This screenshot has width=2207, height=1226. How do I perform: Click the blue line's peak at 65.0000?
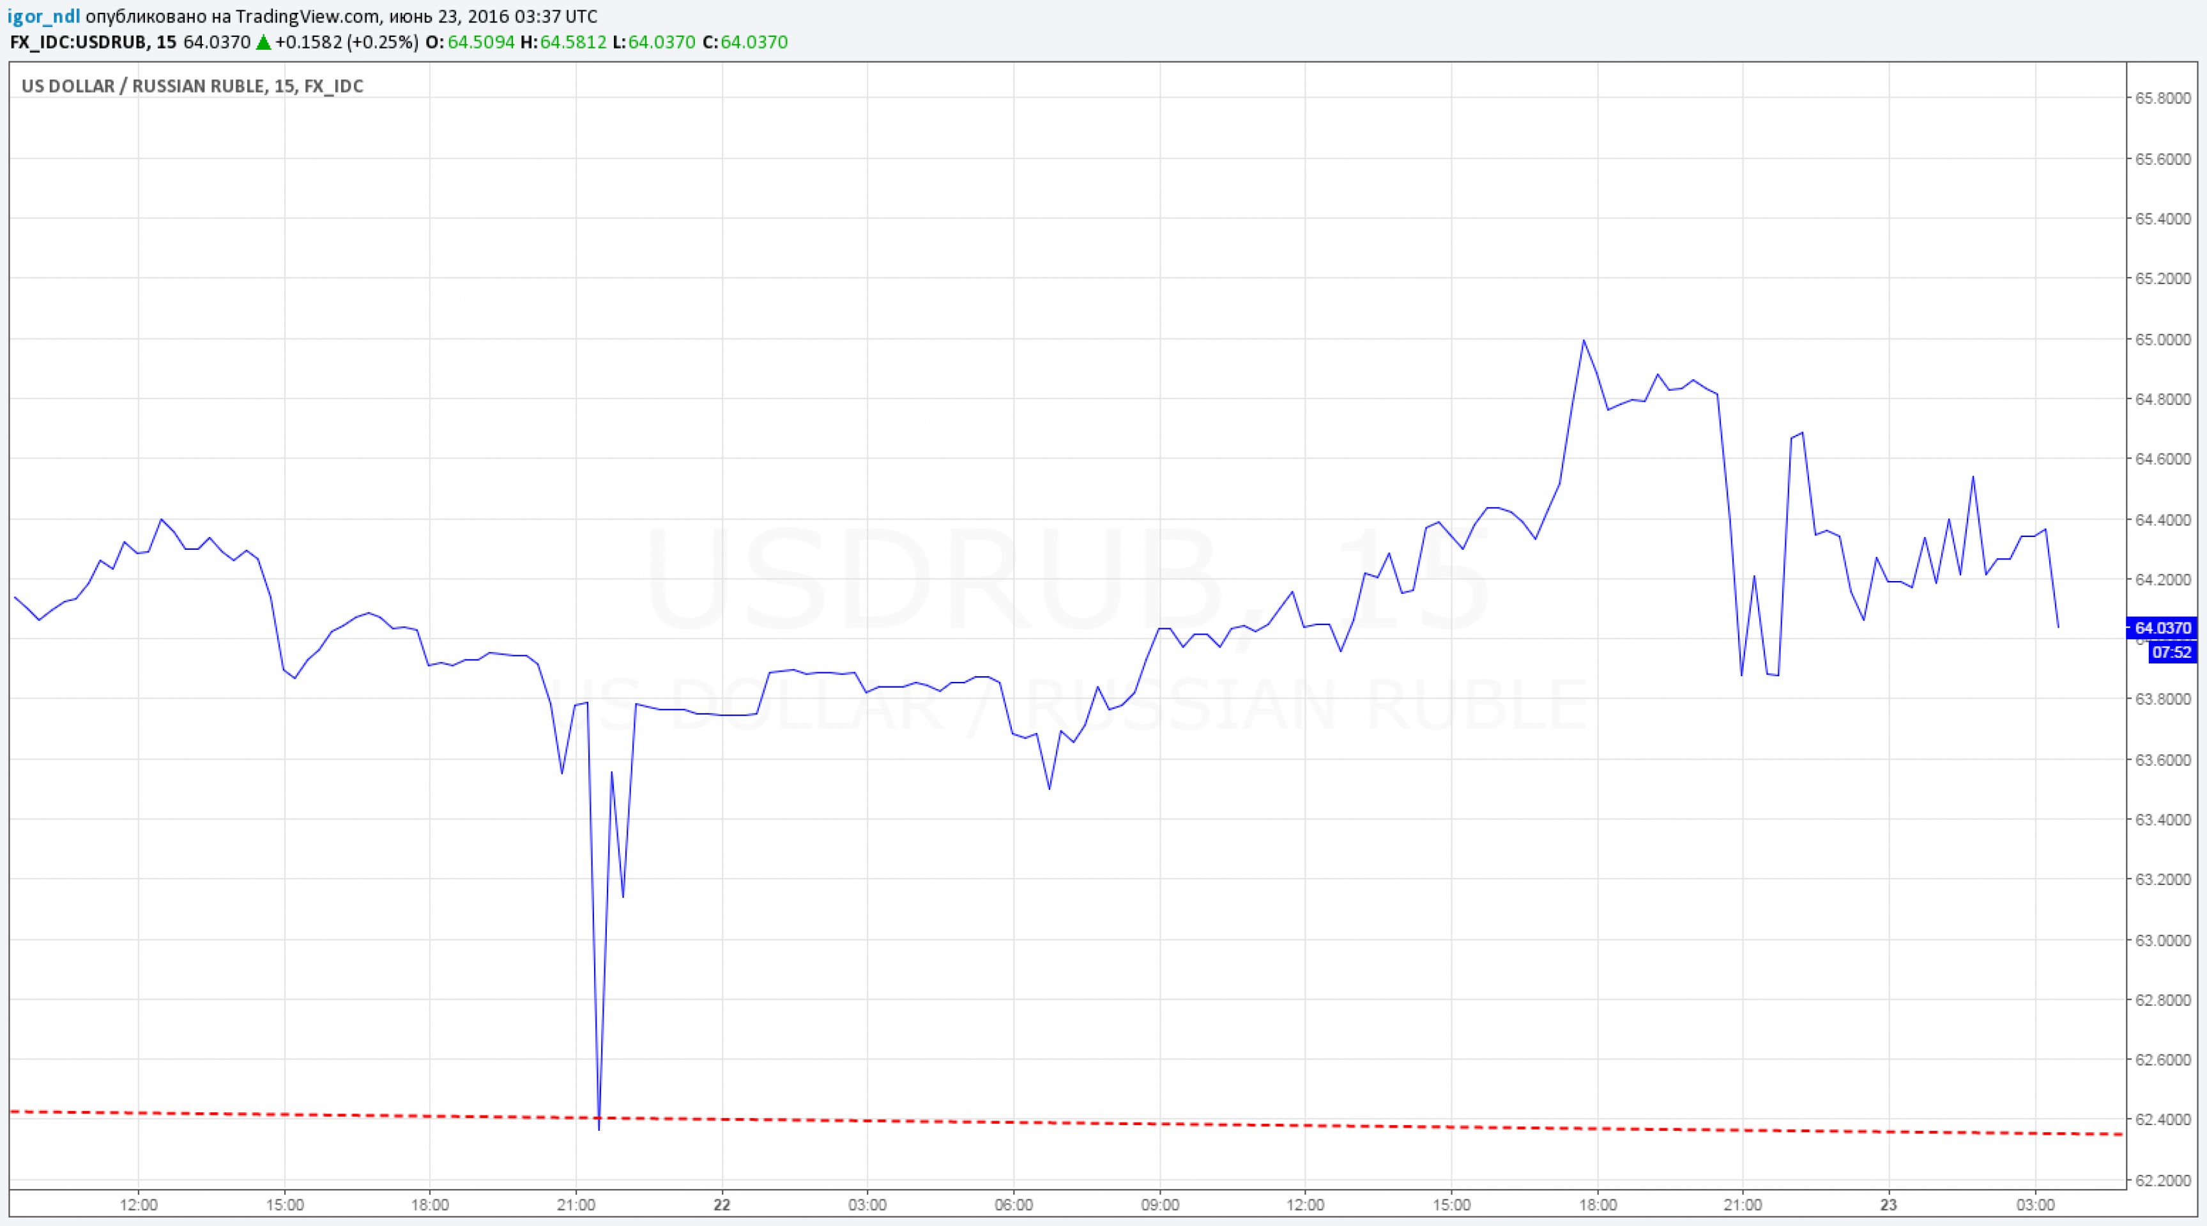(x=1584, y=340)
